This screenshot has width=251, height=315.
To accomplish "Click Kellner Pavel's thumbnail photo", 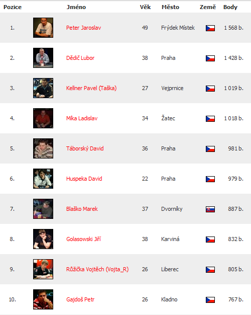I will (x=43, y=88).
